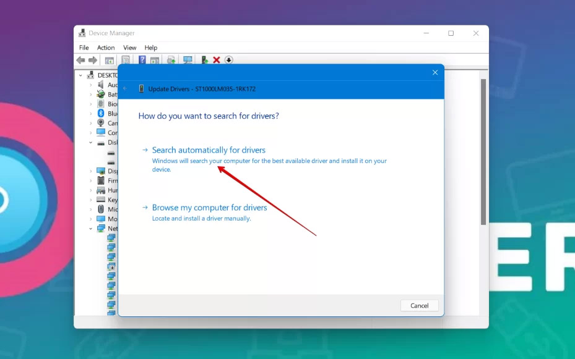Click the 'How do you want to search for drivers?' heading
Image resolution: width=575 pixels, height=359 pixels.
(209, 116)
